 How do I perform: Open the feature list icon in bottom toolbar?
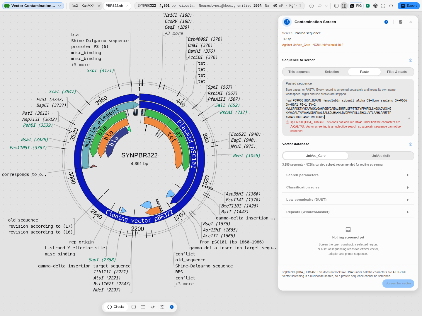coord(143,307)
